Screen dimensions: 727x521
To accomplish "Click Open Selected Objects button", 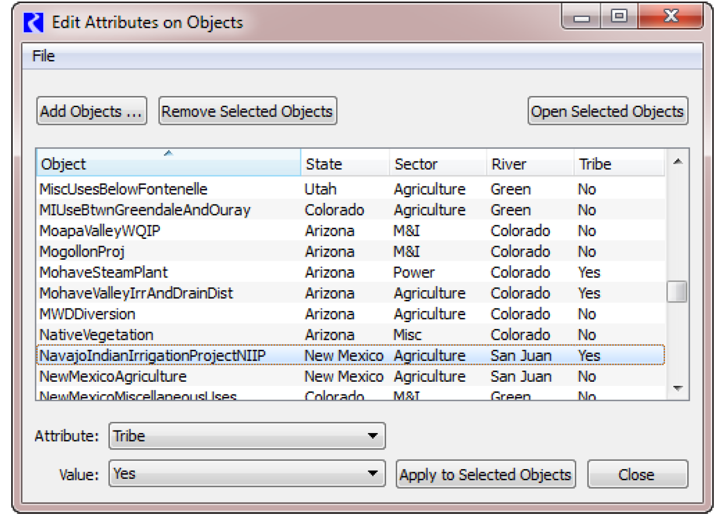I will [x=607, y=111].
